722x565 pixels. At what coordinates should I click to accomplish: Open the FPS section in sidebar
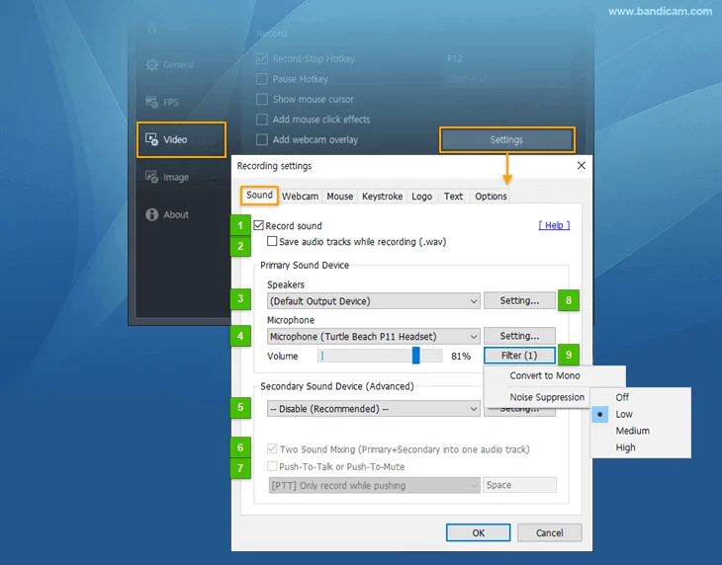[x=162, y=102]
